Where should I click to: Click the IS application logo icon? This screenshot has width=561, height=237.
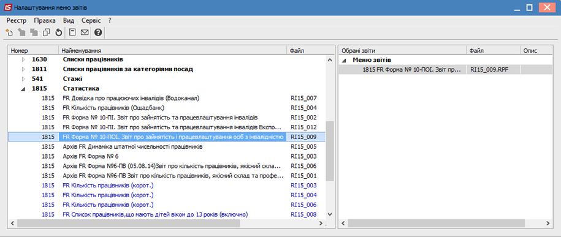(7, 7)
